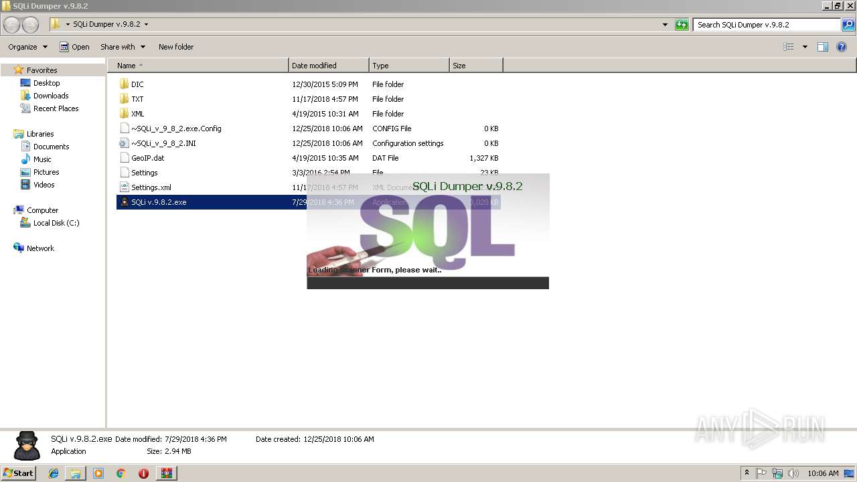Viewport: 857px width, 482px height.
Task: Click the XML folder icon
Action: 124,114
